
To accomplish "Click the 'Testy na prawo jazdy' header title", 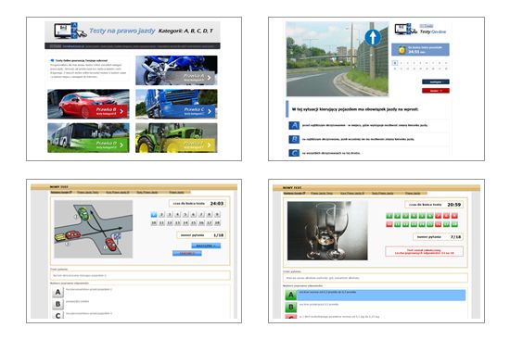I will pyautogui.click(x=122, y=31).
